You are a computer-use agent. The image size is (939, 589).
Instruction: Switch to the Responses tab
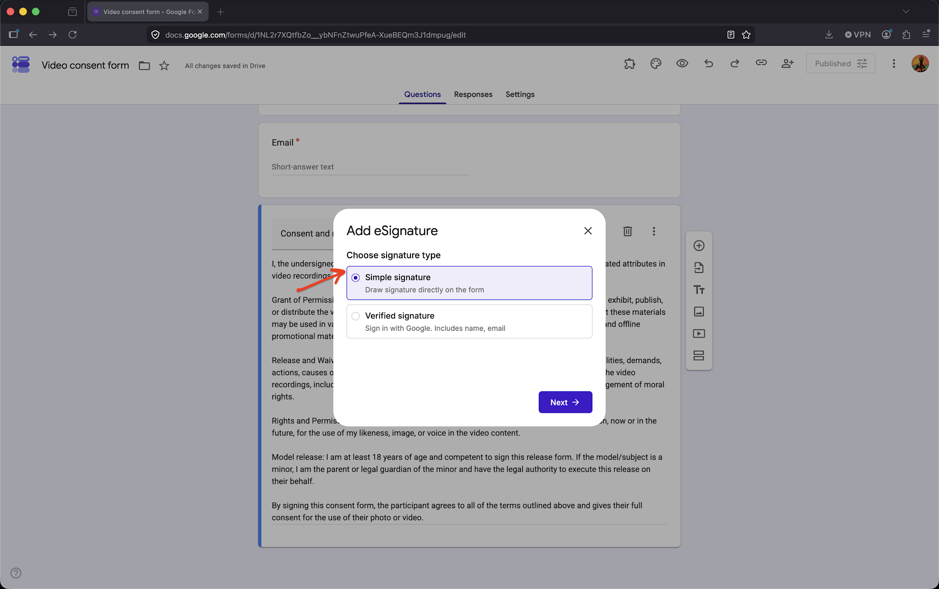pyautogui.click(x=473, y=94)
